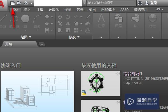Expand the Arc tool dropdown arrow
Screen dimensions: 168x112
pyautogui.click(x=37, y=30)
